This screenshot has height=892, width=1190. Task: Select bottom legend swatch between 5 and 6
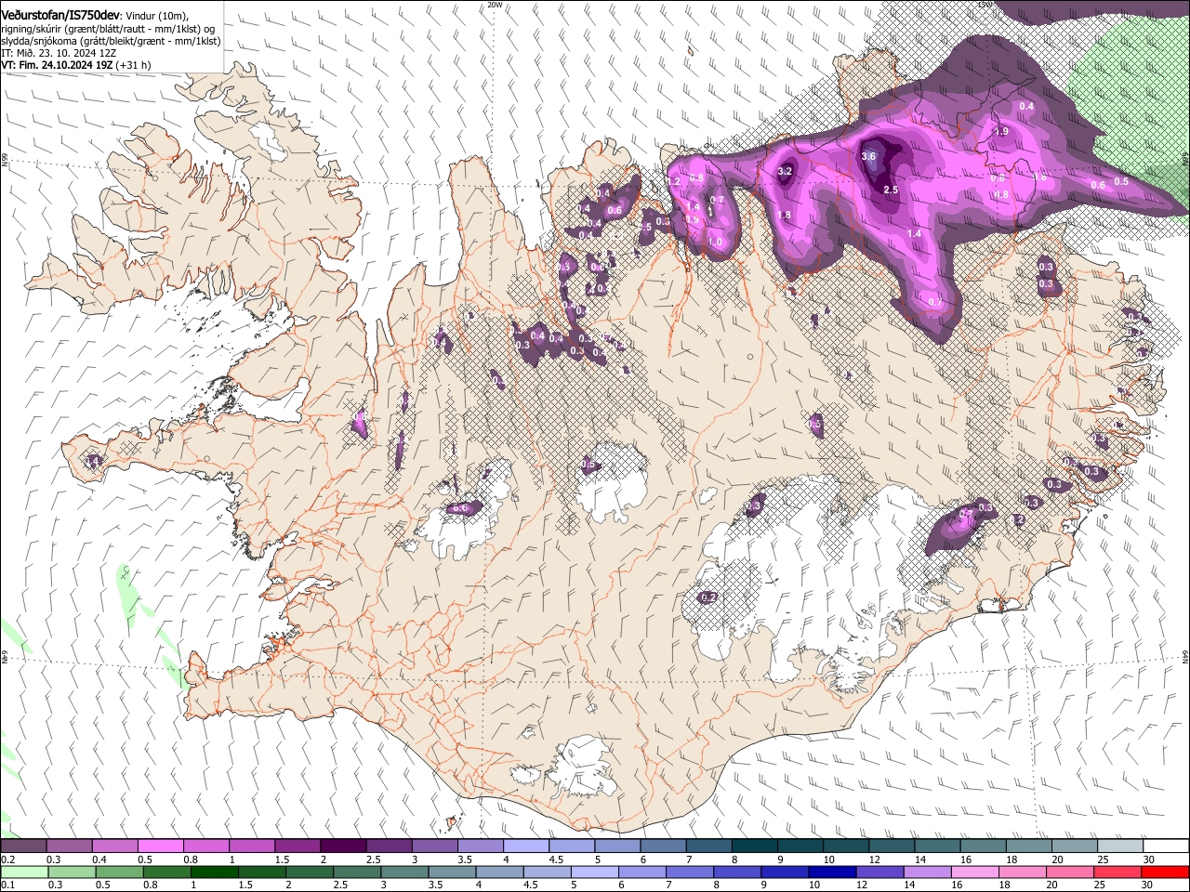click(x=595, y=872)
